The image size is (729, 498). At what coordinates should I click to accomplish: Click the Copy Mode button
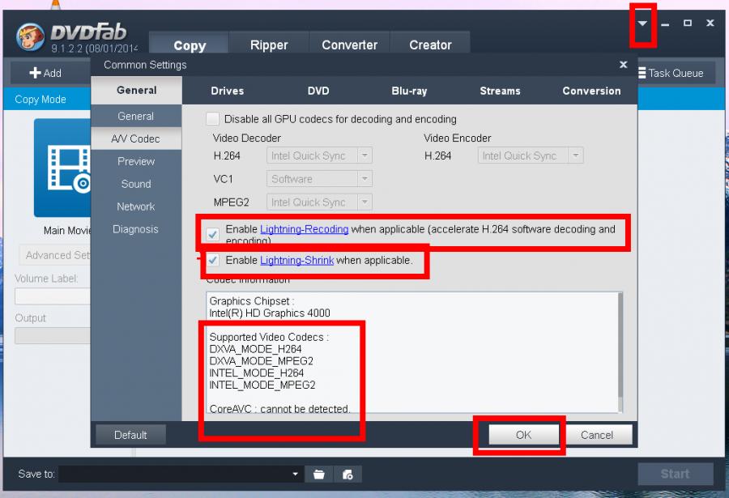pyautogui.click(x=46, y=99)
